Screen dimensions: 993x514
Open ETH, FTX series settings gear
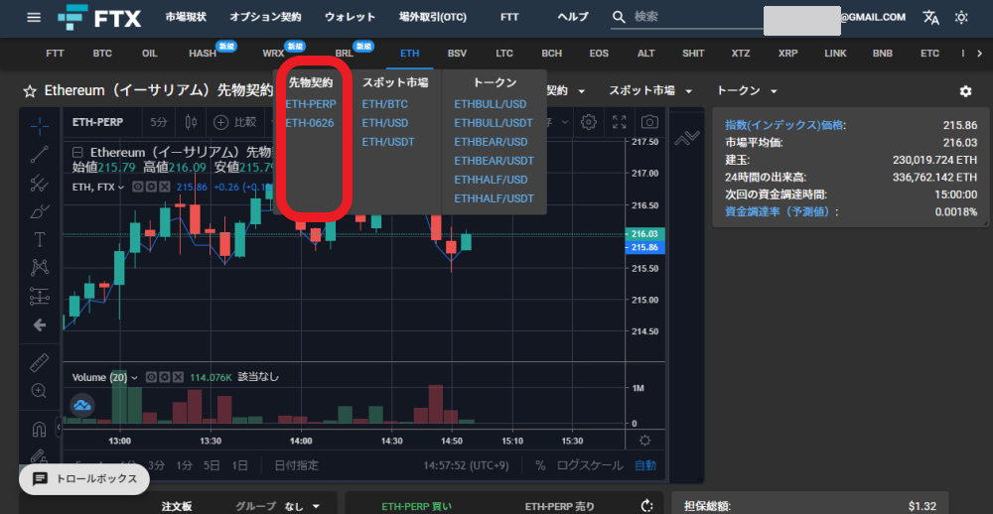[151, 188]
